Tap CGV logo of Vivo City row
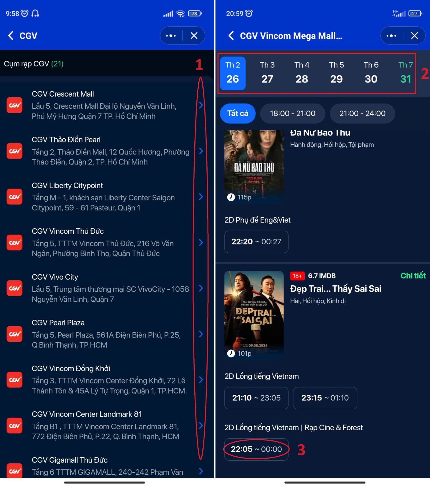The image size is (430, 487). 15,288
